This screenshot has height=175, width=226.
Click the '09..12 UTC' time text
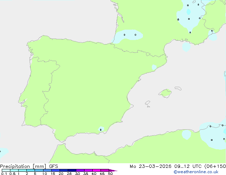[x=188, y=166]
